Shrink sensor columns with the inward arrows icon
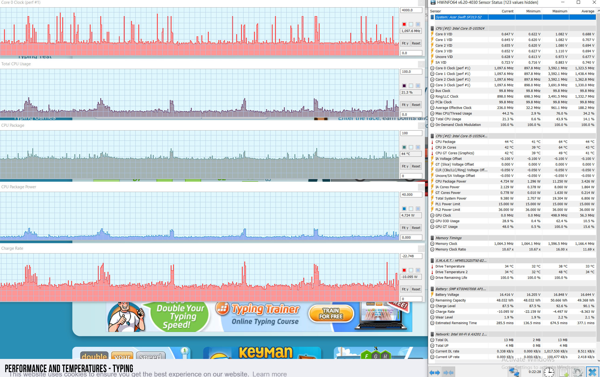 pos(448,372)
